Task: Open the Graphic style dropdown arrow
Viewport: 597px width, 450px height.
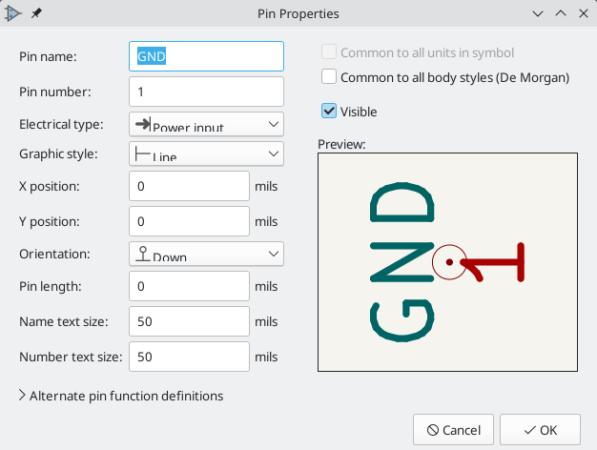Action: point(274,153)
